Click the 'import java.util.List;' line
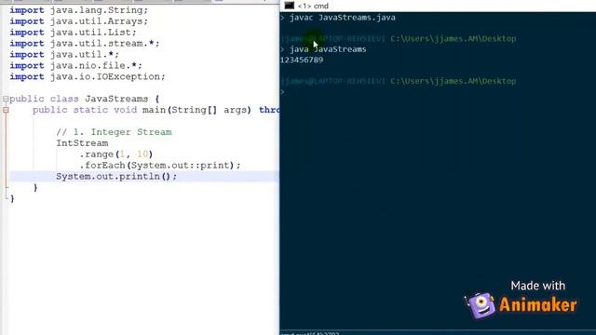The height and width of the screenshot is (335, 596). [73, 33]
